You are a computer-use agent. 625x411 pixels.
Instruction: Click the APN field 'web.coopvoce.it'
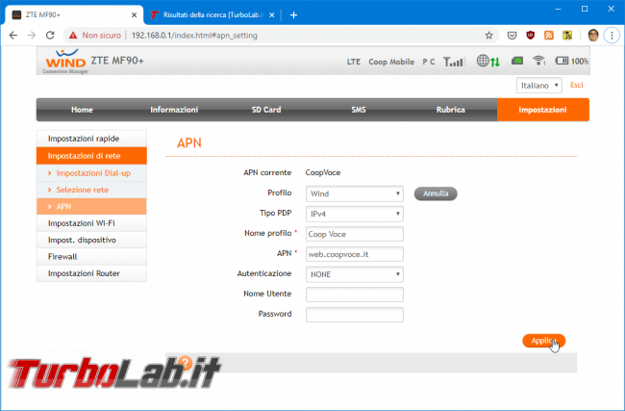[355, 254]
